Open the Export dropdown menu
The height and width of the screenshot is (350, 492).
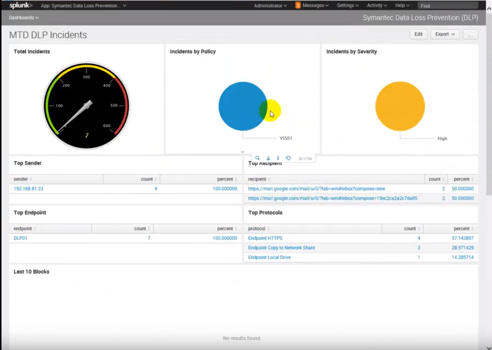(444, 34)
